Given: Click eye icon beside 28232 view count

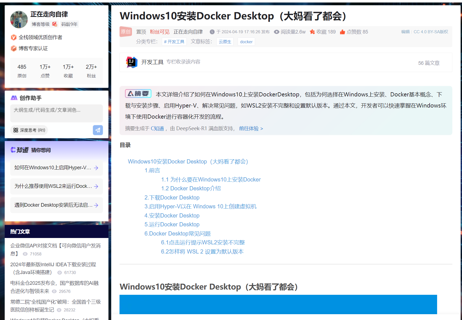Looking at the screenshot, I should click(59, 310).
